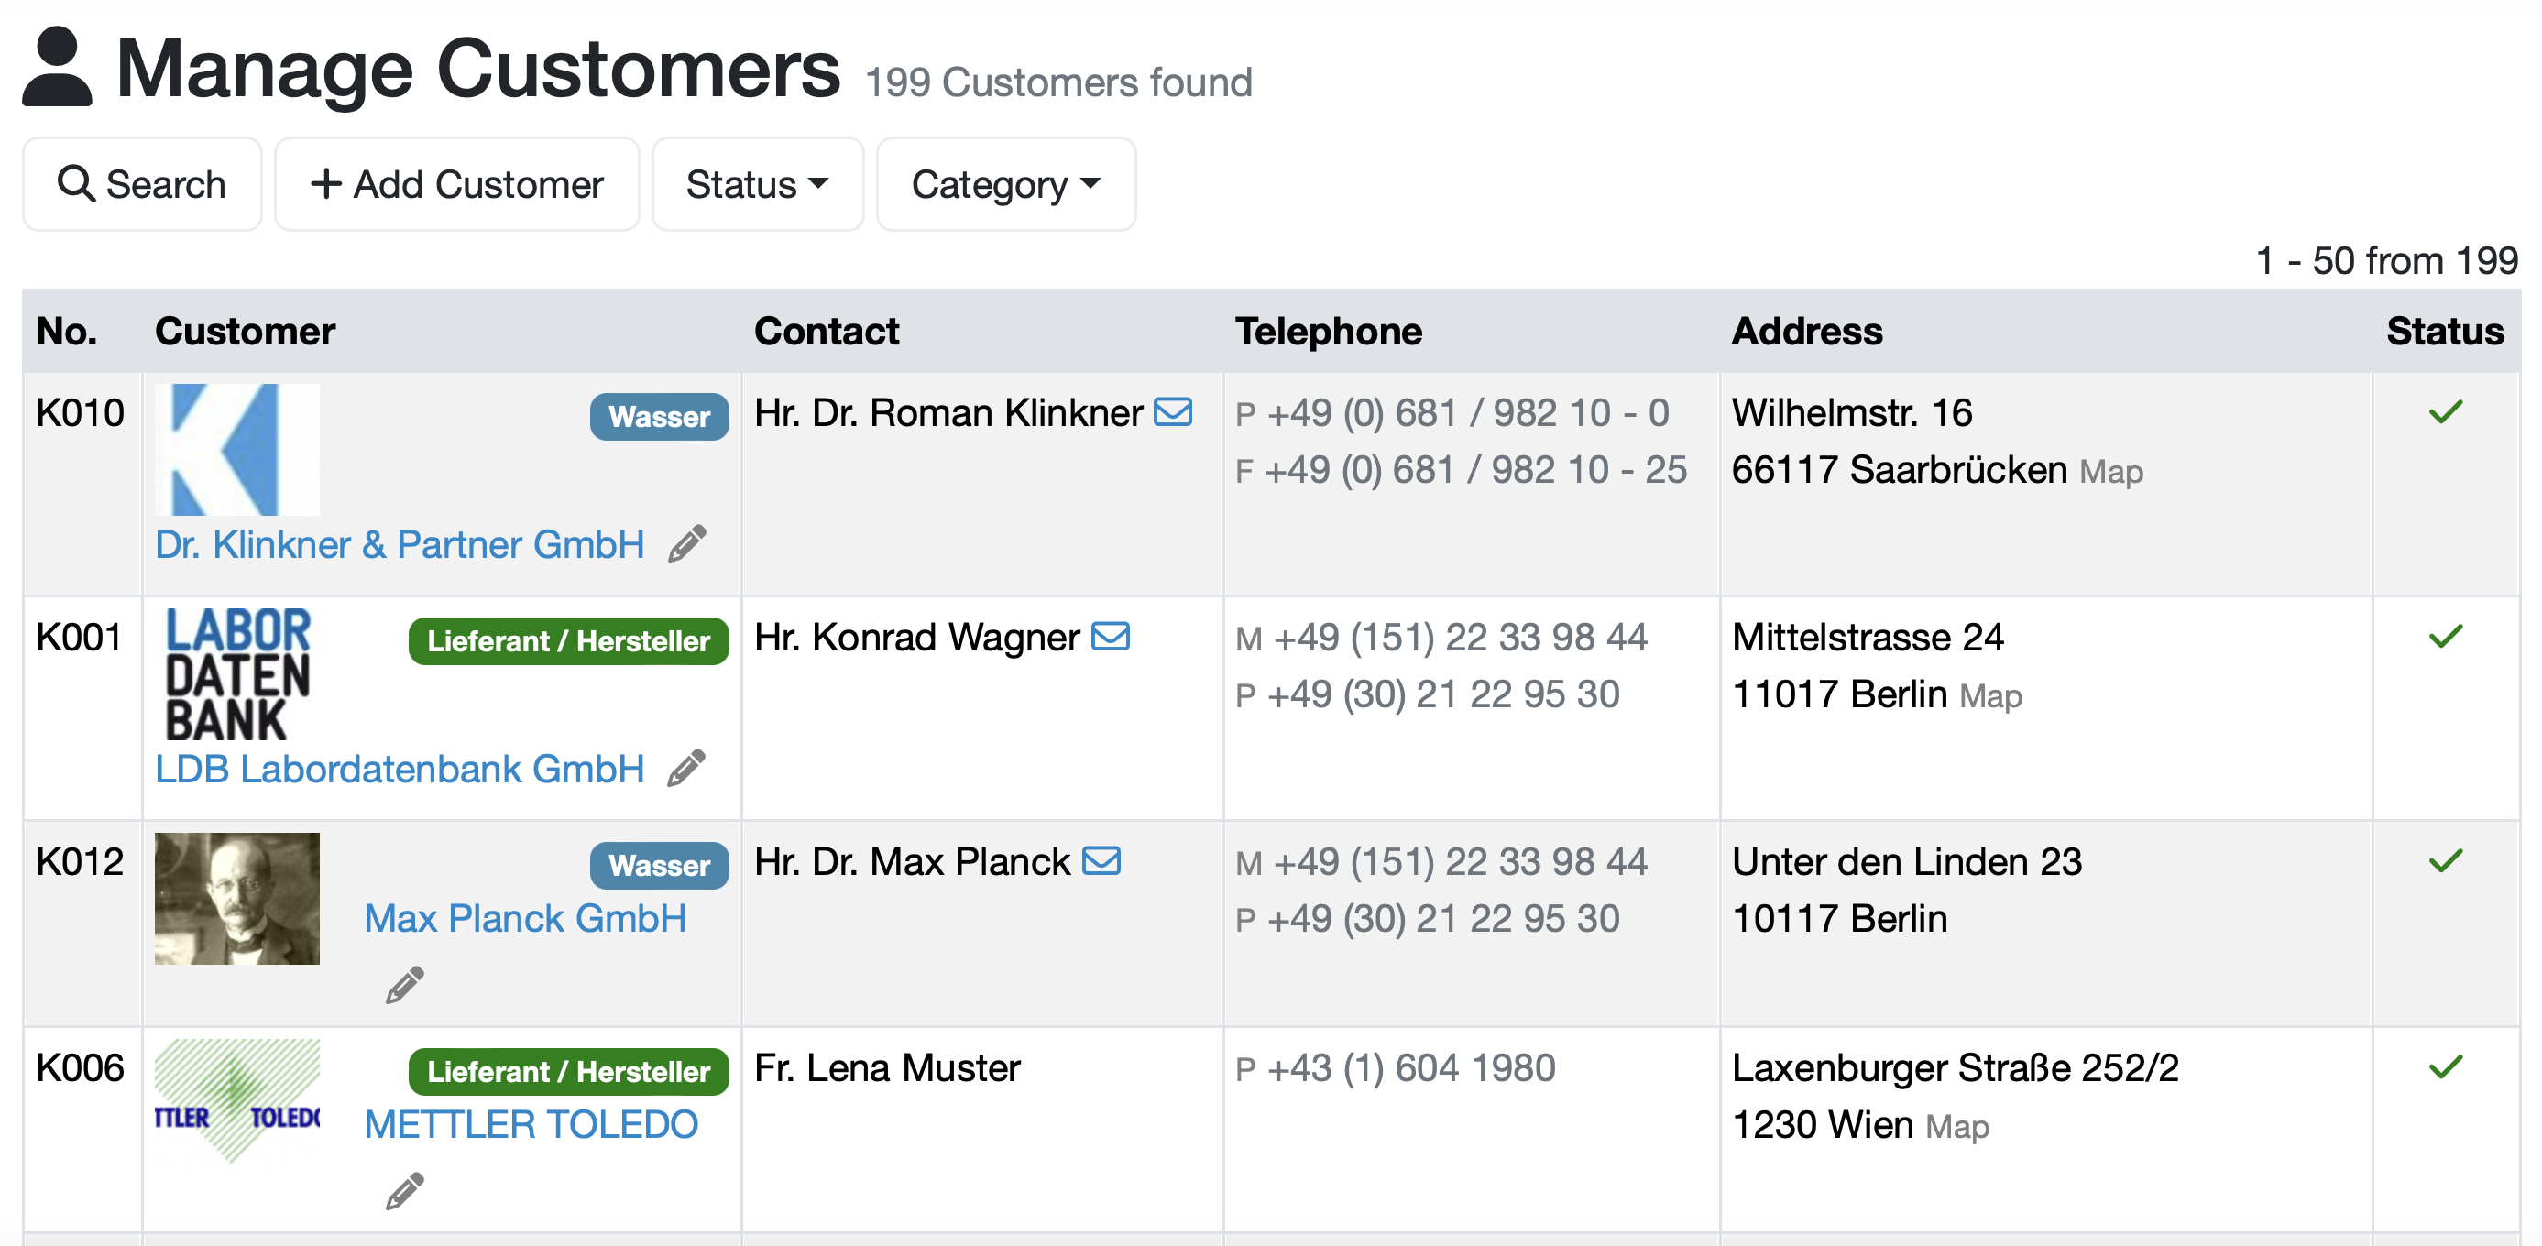Click the edit pencil for Max Planck GmbH

pos(405,985)
